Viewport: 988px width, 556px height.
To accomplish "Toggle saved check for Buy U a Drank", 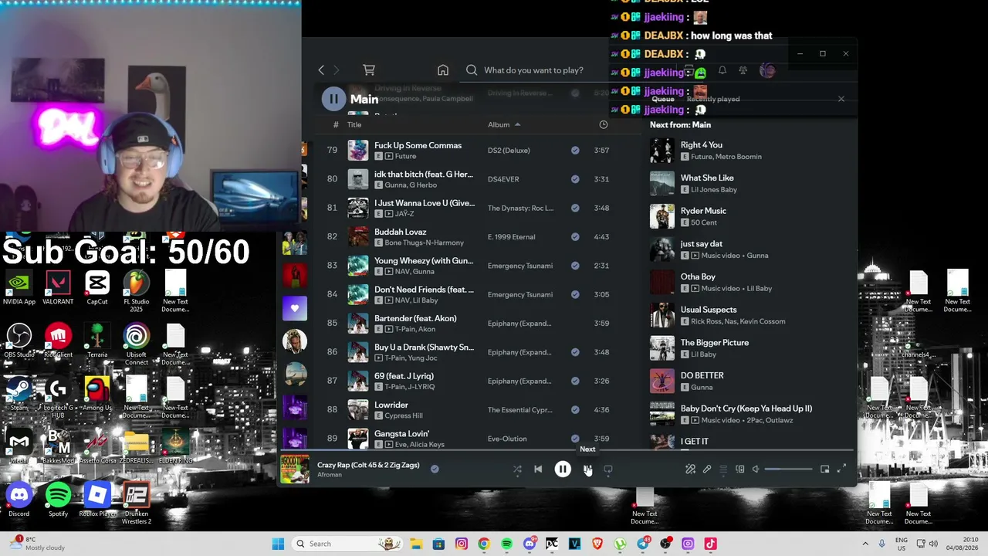I will coord(575,352).
